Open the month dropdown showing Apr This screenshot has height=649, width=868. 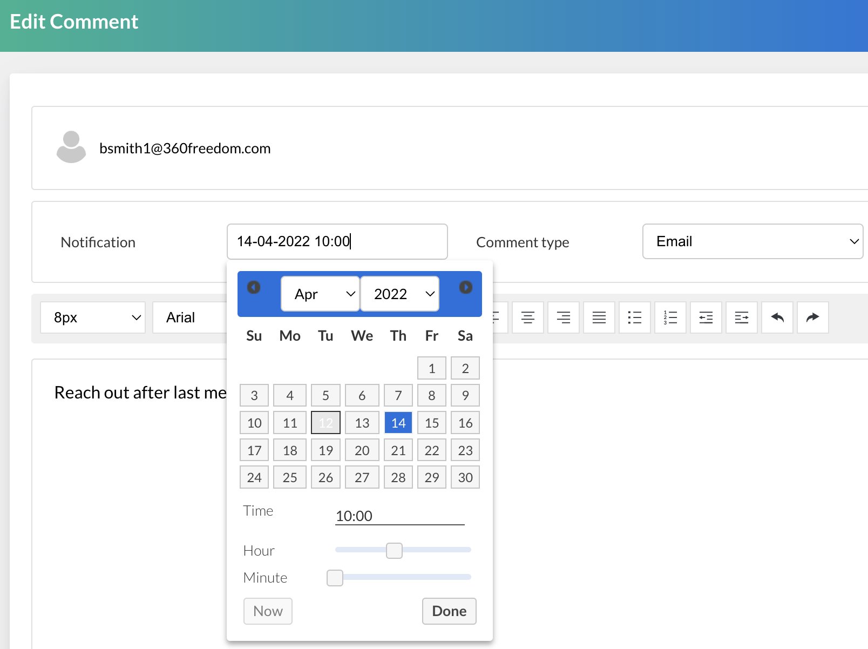click(x=320, y=294)
